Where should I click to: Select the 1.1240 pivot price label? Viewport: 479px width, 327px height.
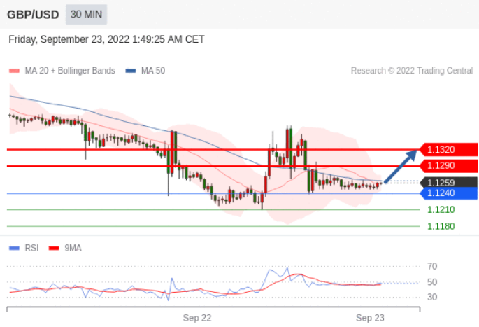click(448, 193)
